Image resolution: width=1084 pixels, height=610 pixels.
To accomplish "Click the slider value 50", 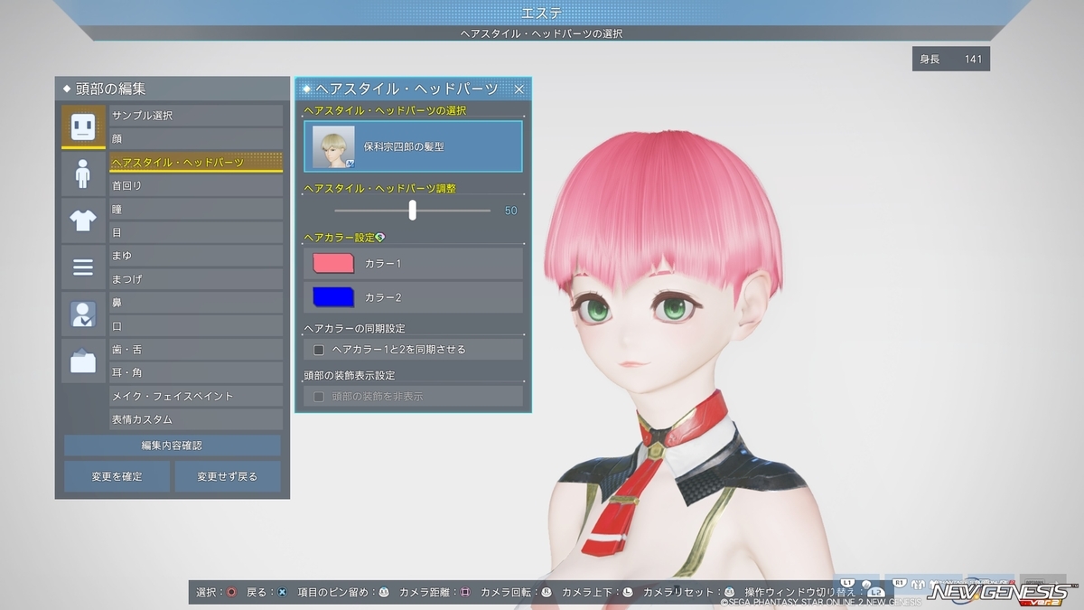I will coord(510,211).
